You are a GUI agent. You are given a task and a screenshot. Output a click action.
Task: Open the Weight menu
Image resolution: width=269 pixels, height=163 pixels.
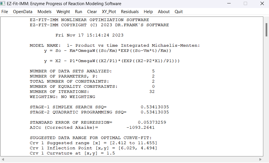pos(63,12)
